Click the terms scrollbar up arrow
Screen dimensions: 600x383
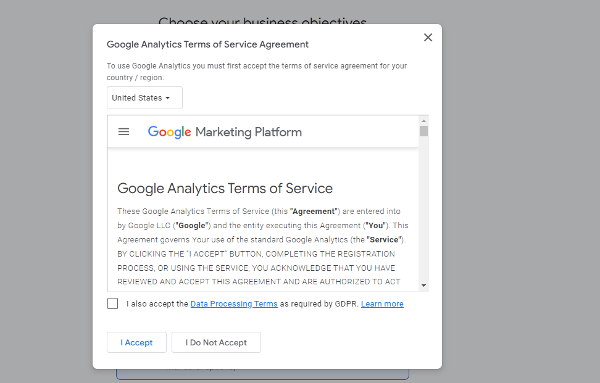coord(423,121)
